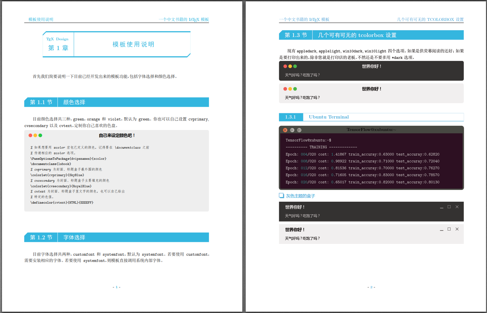Click the 第 1 章 chapter label
The image size is (487, 313).
coord(58,48)
